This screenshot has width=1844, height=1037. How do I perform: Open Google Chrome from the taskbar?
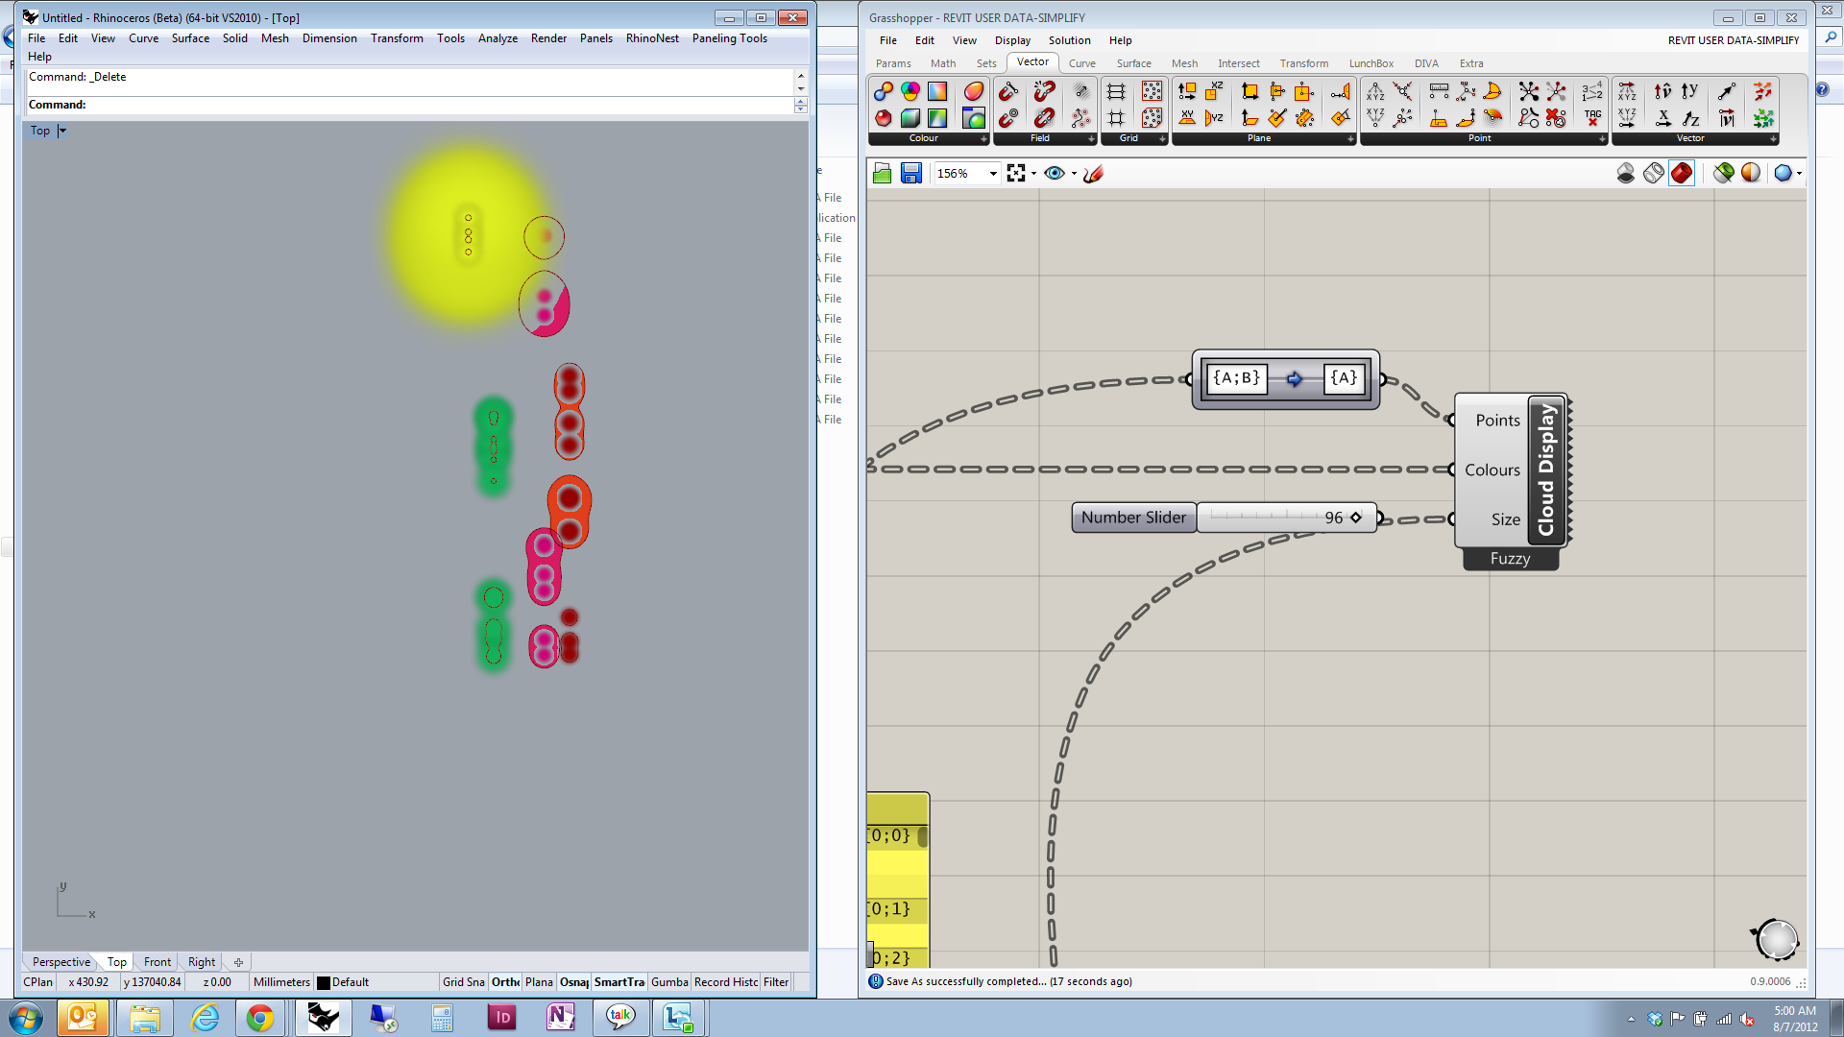coord(260,1018)
